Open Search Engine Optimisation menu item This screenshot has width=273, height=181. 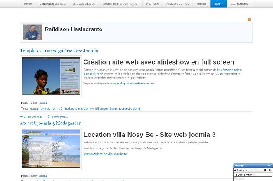coord(120,3)
